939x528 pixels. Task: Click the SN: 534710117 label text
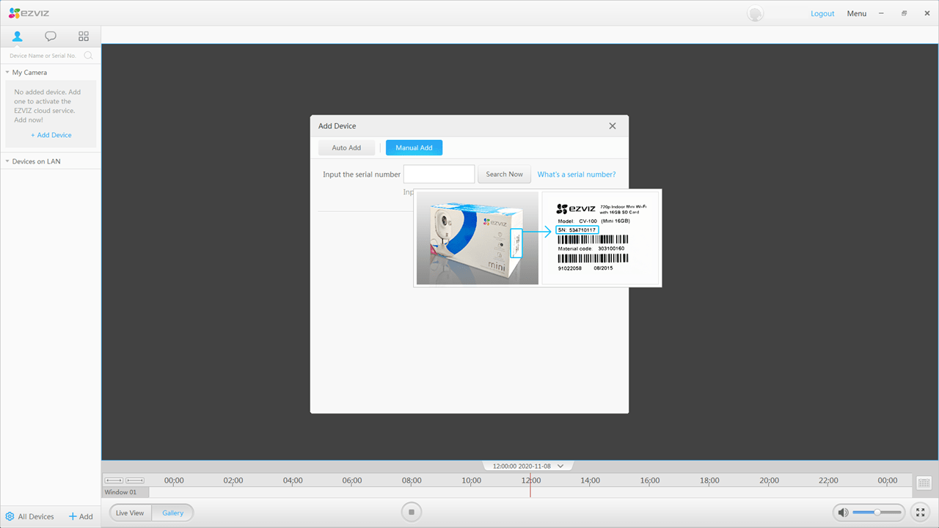tap(577, 230)
